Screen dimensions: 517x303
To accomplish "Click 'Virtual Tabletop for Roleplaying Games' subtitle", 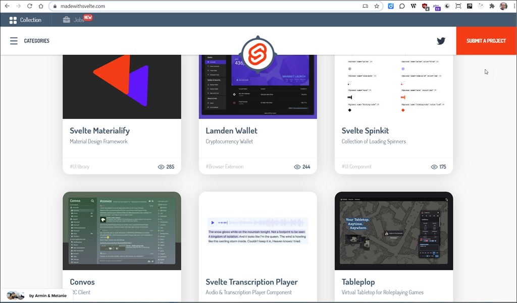I will tap(383, 292).
